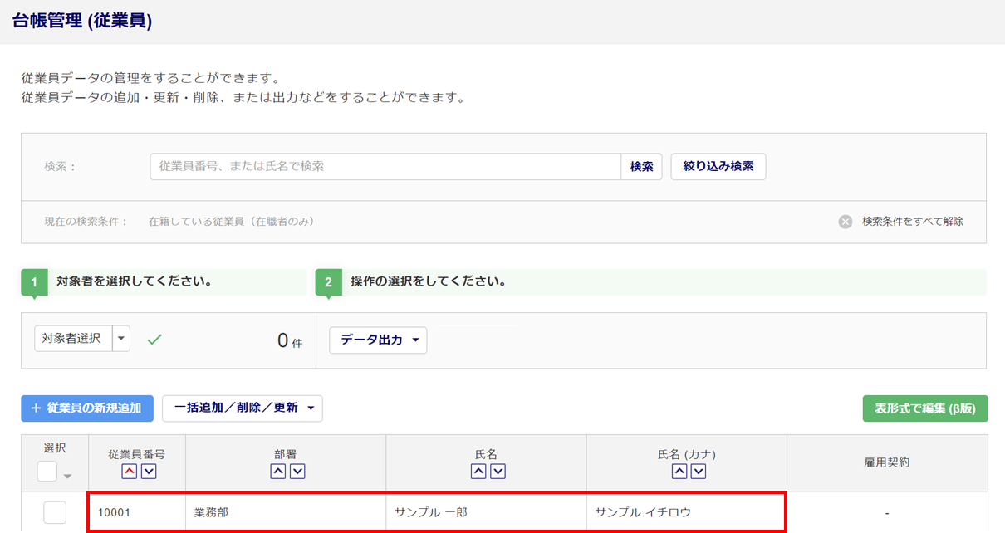Image resolution: width=1005 pixels, height=533 pixels.
Task: Sort 氏名 column ascending
Action: click(x=478, y=472)
